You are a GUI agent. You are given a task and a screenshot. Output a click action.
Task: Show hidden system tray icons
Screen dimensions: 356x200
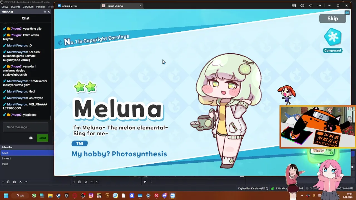pos(302,196)
